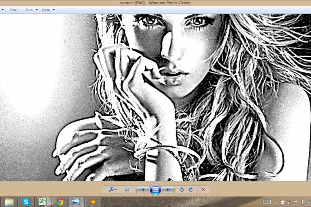Click the Actual size button

point(127,190)
